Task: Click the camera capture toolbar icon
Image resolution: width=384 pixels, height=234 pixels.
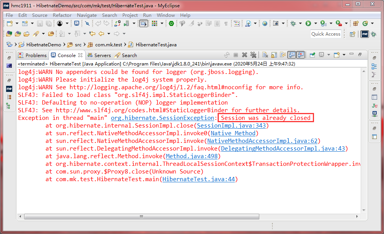Action: (276, 23)
